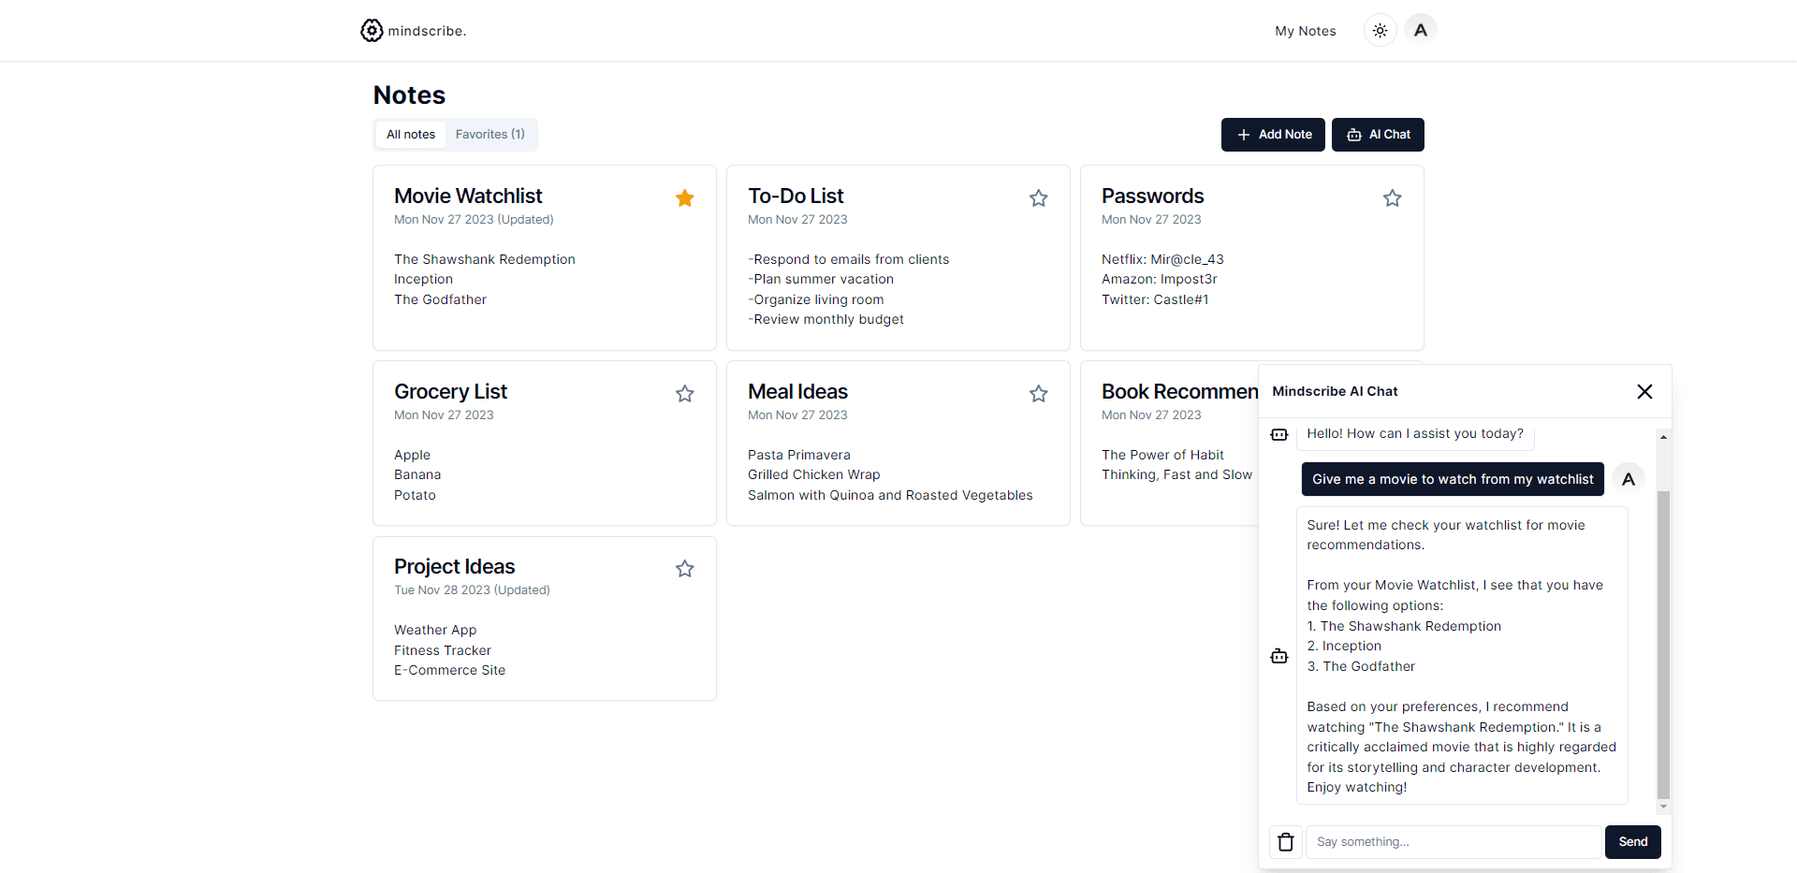
Task: Open the user avatar A in header
Action: tap(1421, 30)
